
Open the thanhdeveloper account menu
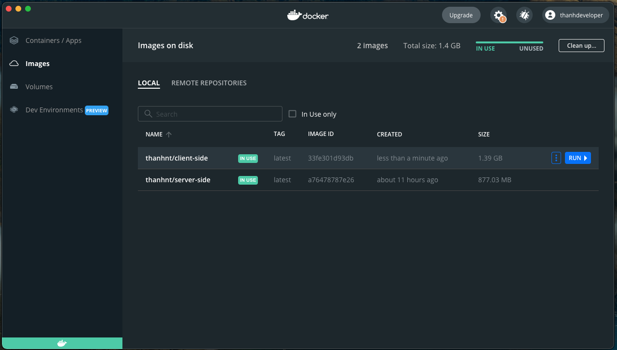(x=575, y=15)
